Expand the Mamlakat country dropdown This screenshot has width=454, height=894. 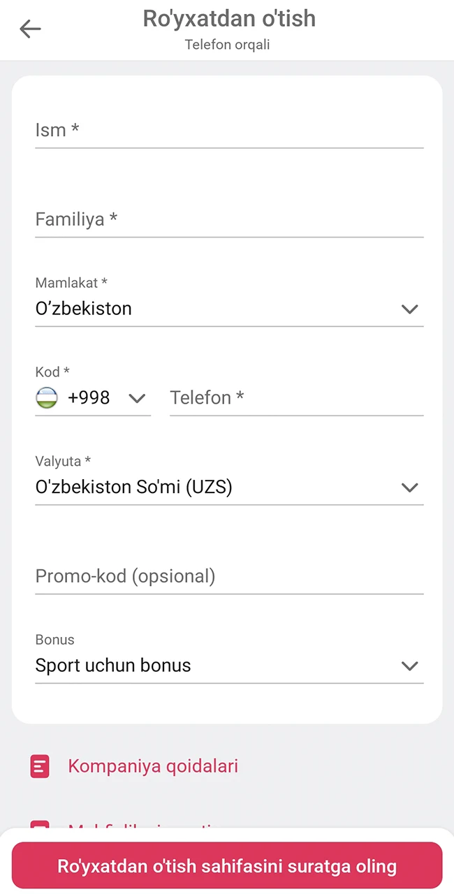point(409,309)
